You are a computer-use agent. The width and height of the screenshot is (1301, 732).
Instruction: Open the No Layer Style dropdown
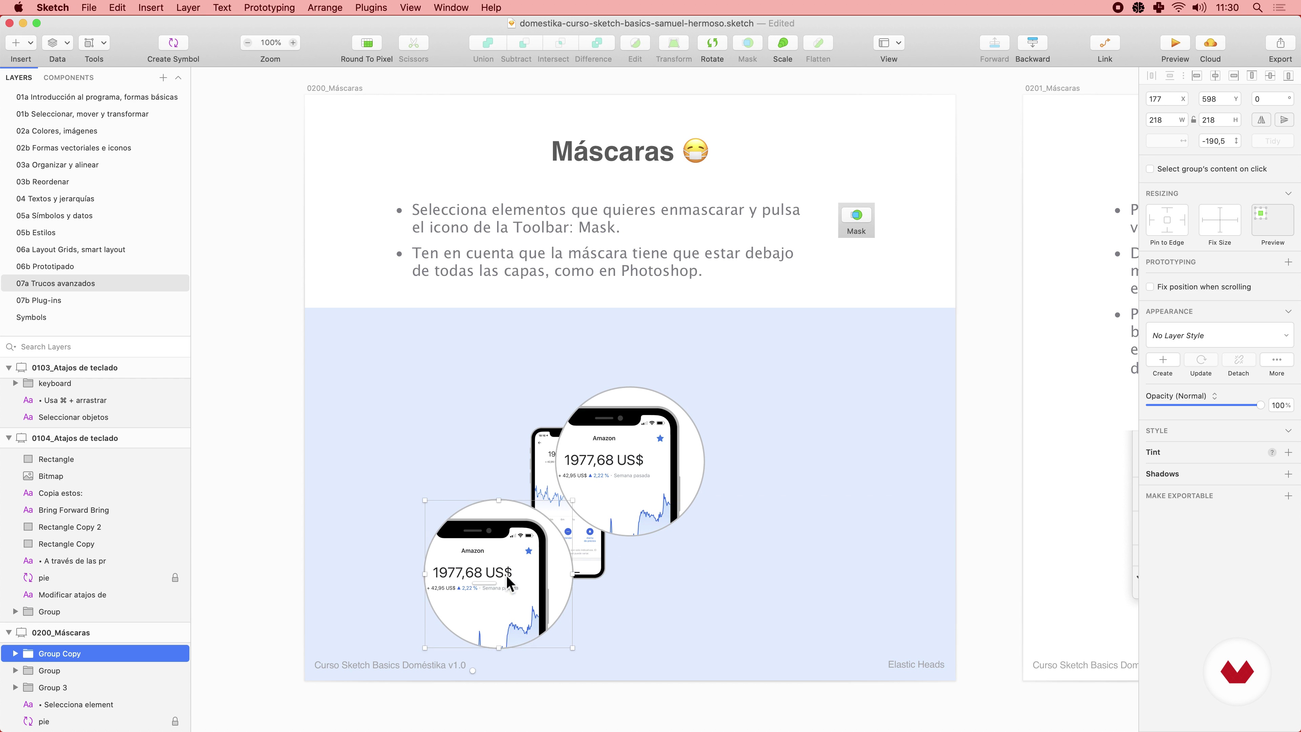1219,335
